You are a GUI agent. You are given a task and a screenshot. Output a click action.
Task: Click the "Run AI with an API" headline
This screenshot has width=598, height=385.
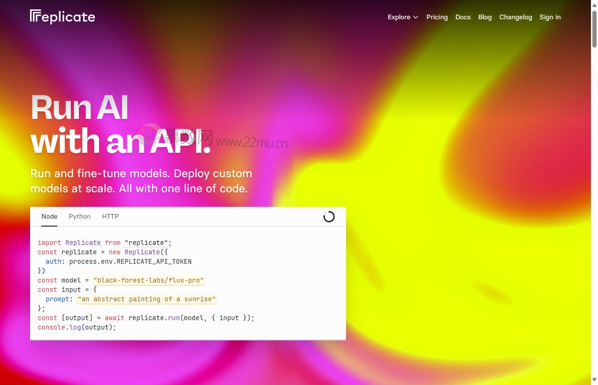(x=120, y=125)
